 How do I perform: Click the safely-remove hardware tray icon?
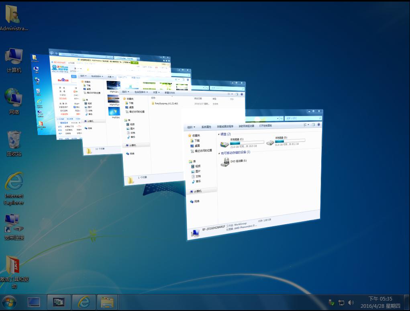331,303
